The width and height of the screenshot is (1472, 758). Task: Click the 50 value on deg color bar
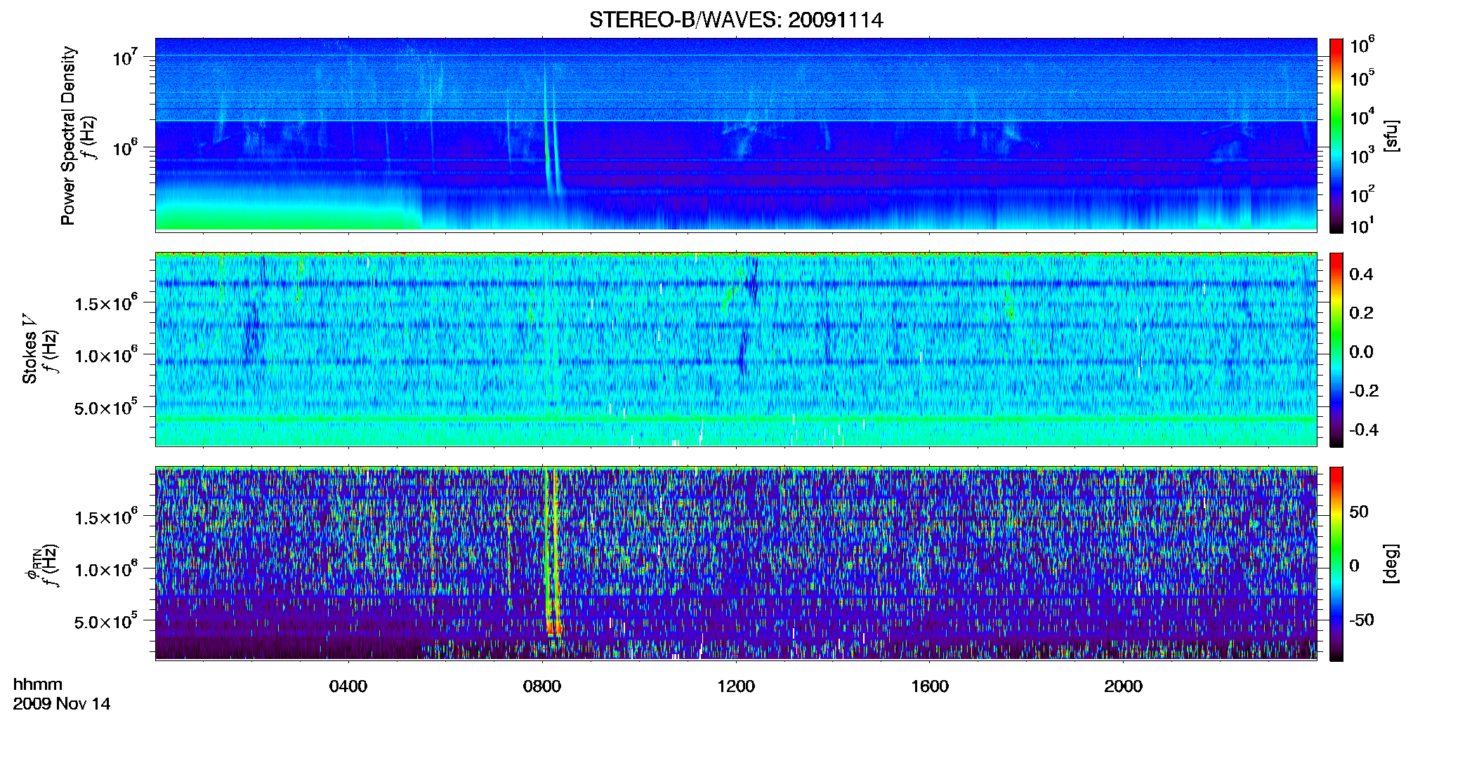1359,512
